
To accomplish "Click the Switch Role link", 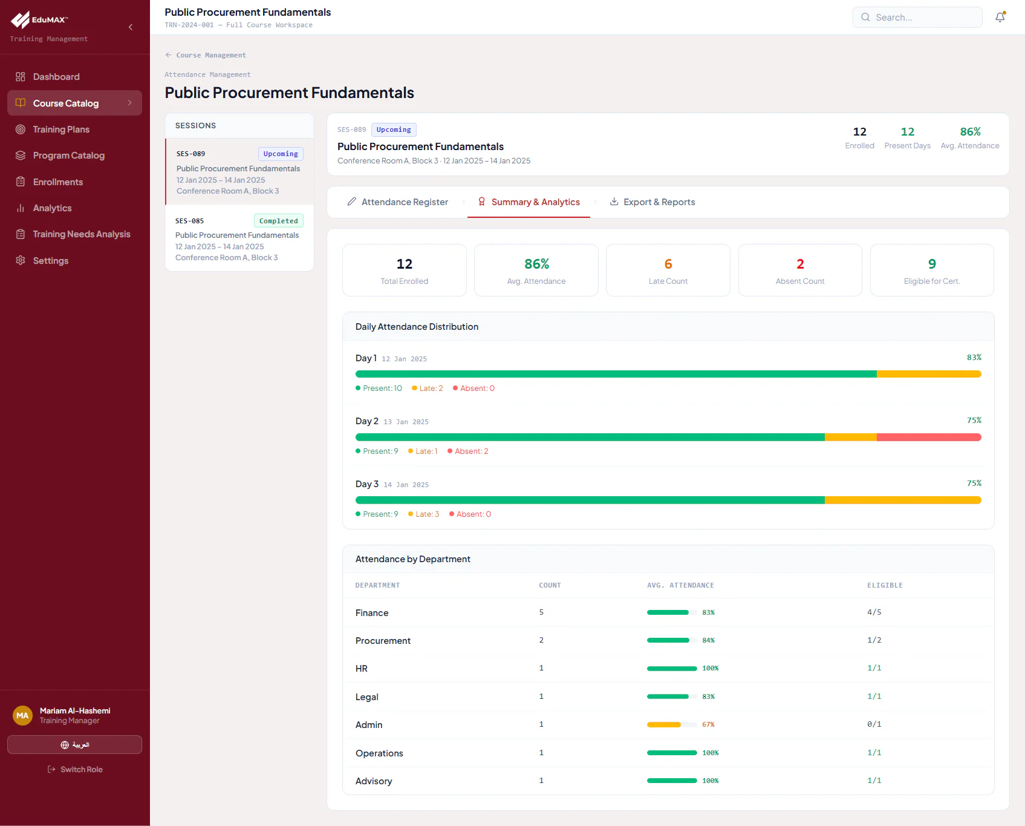I will coord(75,770).
